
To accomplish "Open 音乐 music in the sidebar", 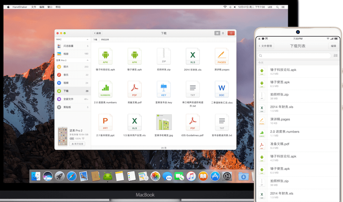I will click(73, 75).
